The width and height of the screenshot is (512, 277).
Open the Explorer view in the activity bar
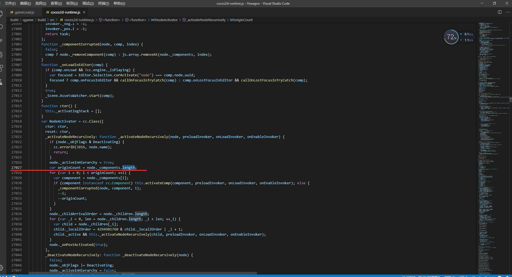[x=1, y=14]
